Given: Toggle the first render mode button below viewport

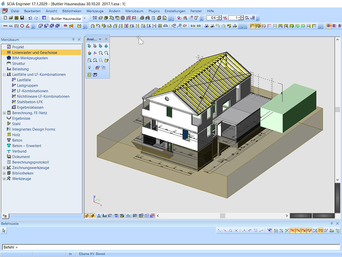Looking at the screenshot, I should tap(87, 216).
